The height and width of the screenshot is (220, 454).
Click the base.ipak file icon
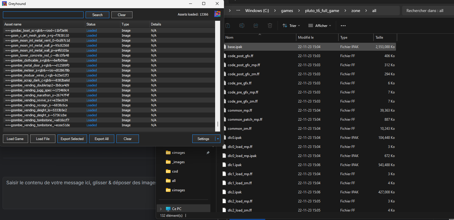tap(225, 47)
